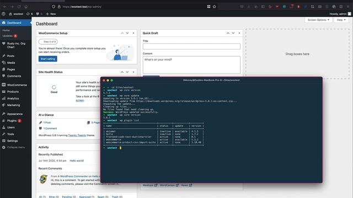Move Quick Draft box down
The width and height of the screenshot is (353, 198).
point(233,33)
